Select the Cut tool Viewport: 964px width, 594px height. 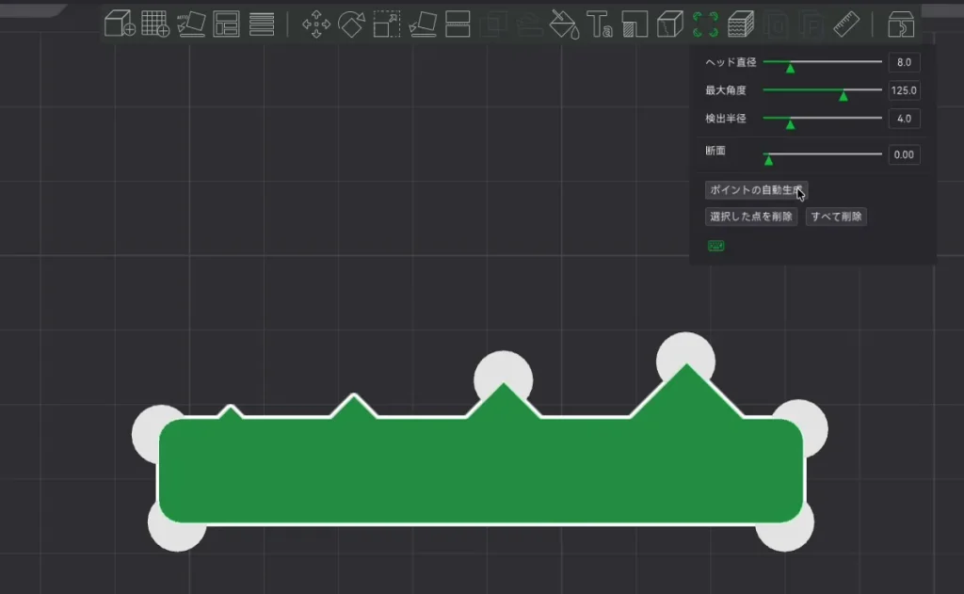(458, 24)
